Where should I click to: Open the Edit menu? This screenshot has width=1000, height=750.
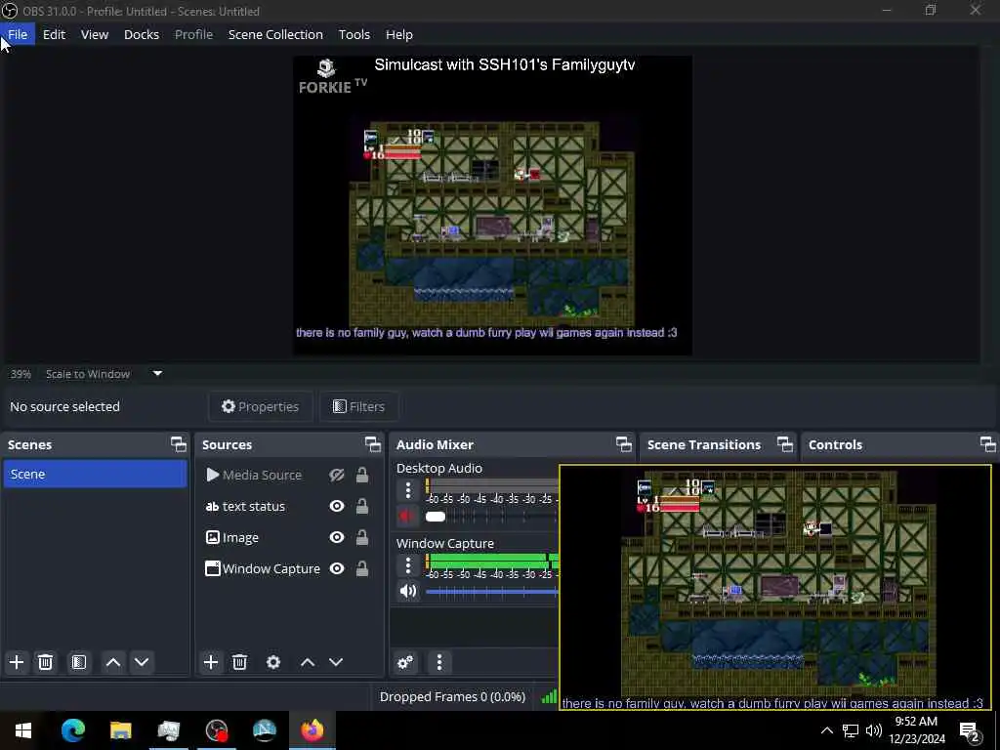(55, 34)
